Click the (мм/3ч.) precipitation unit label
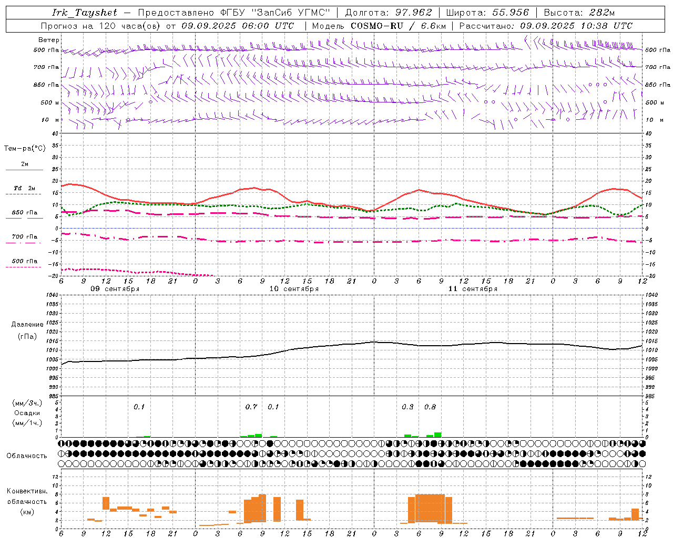Screen dimensions: 673x538 [27, 403]
